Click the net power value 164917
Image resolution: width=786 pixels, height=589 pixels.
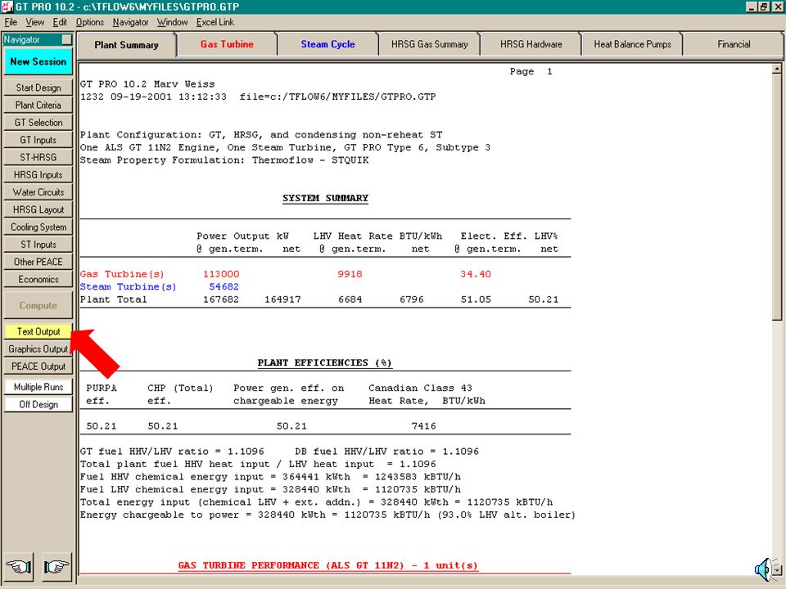click(282, 299)
